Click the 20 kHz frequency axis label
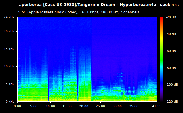The height and width of the screenshot is (113, 183). (x=9, y=31)
